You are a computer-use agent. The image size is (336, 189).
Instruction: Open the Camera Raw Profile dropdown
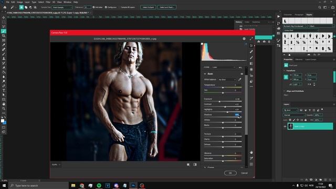click(x=224, y=67)
